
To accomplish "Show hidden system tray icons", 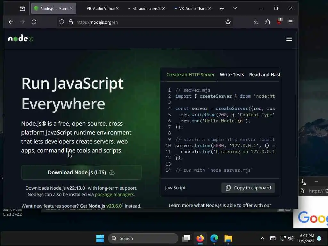I will 263,238.
